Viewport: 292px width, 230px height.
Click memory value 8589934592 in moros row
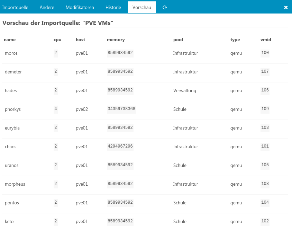120,53
